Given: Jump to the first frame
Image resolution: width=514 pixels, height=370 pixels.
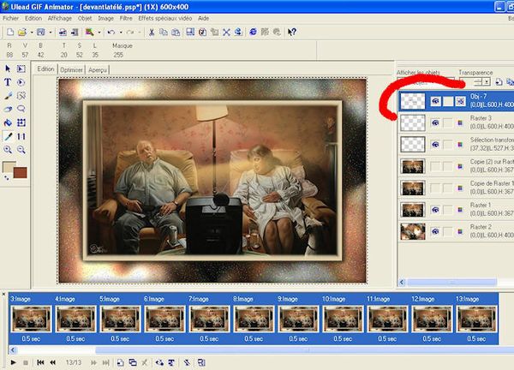Looking at the screenshot, I should pos(40,362).
